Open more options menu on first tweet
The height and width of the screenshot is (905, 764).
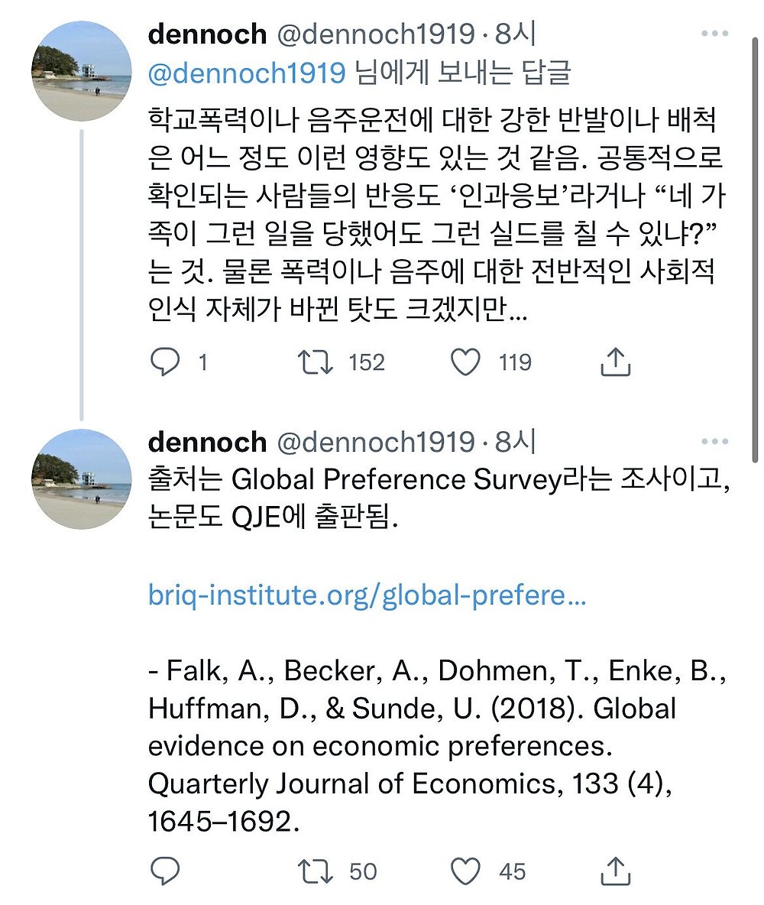click(x=714, y=34)
